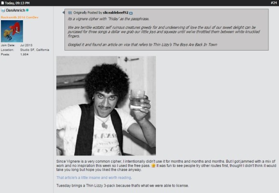Open the 'That article's a little insane' link
279x193 pixels.
pos(94,178)
